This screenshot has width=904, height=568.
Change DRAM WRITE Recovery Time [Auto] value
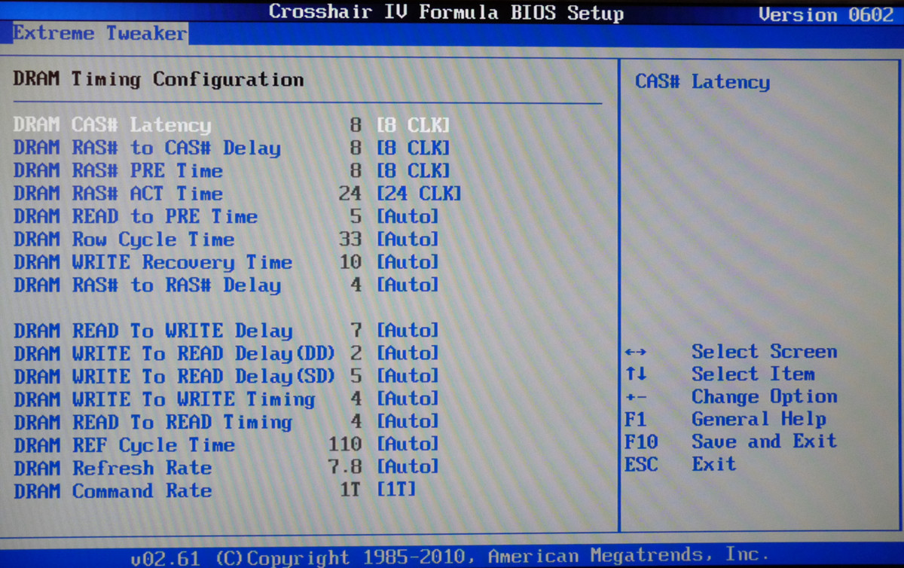[408, 262]
